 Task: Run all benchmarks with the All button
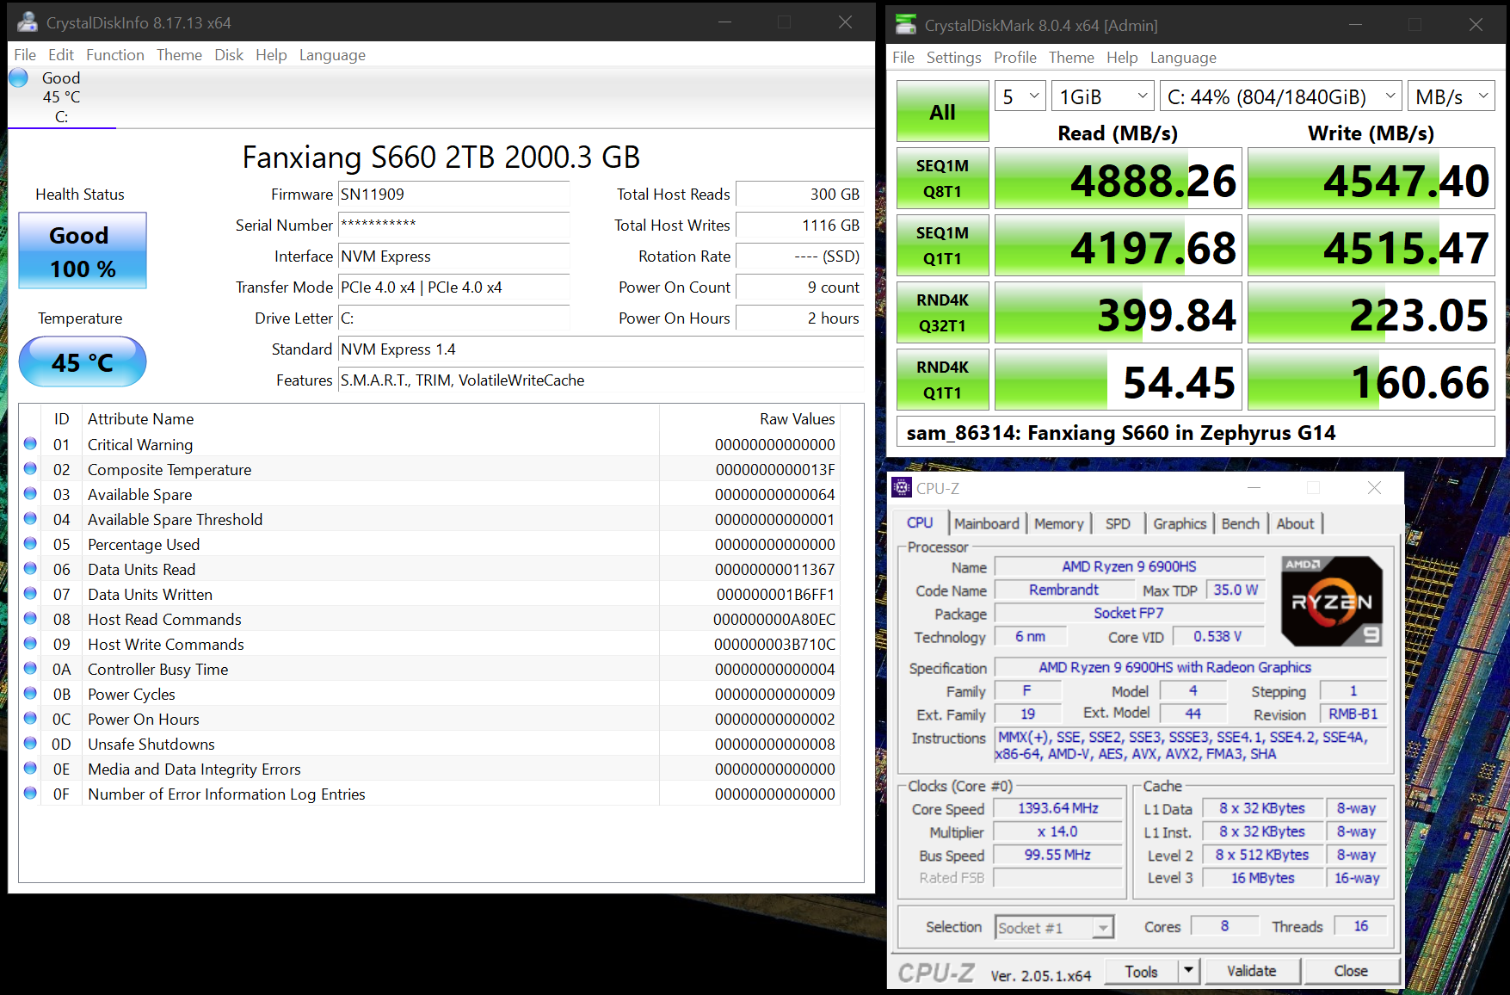[942, 112]
